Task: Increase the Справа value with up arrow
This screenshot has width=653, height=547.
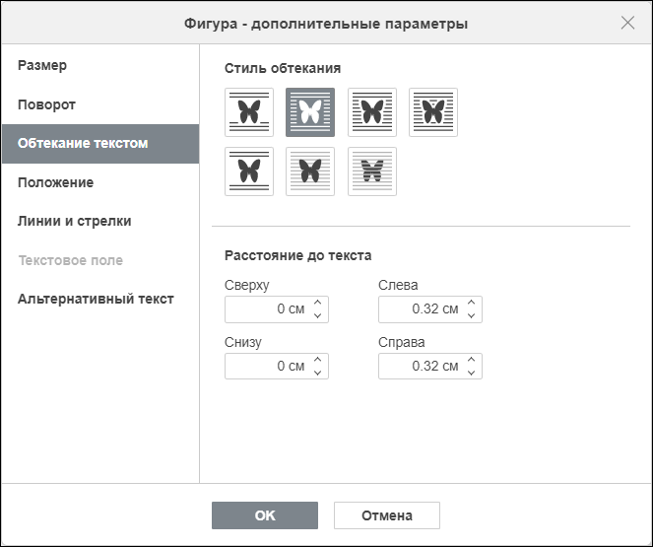Action: click(472, 360)
